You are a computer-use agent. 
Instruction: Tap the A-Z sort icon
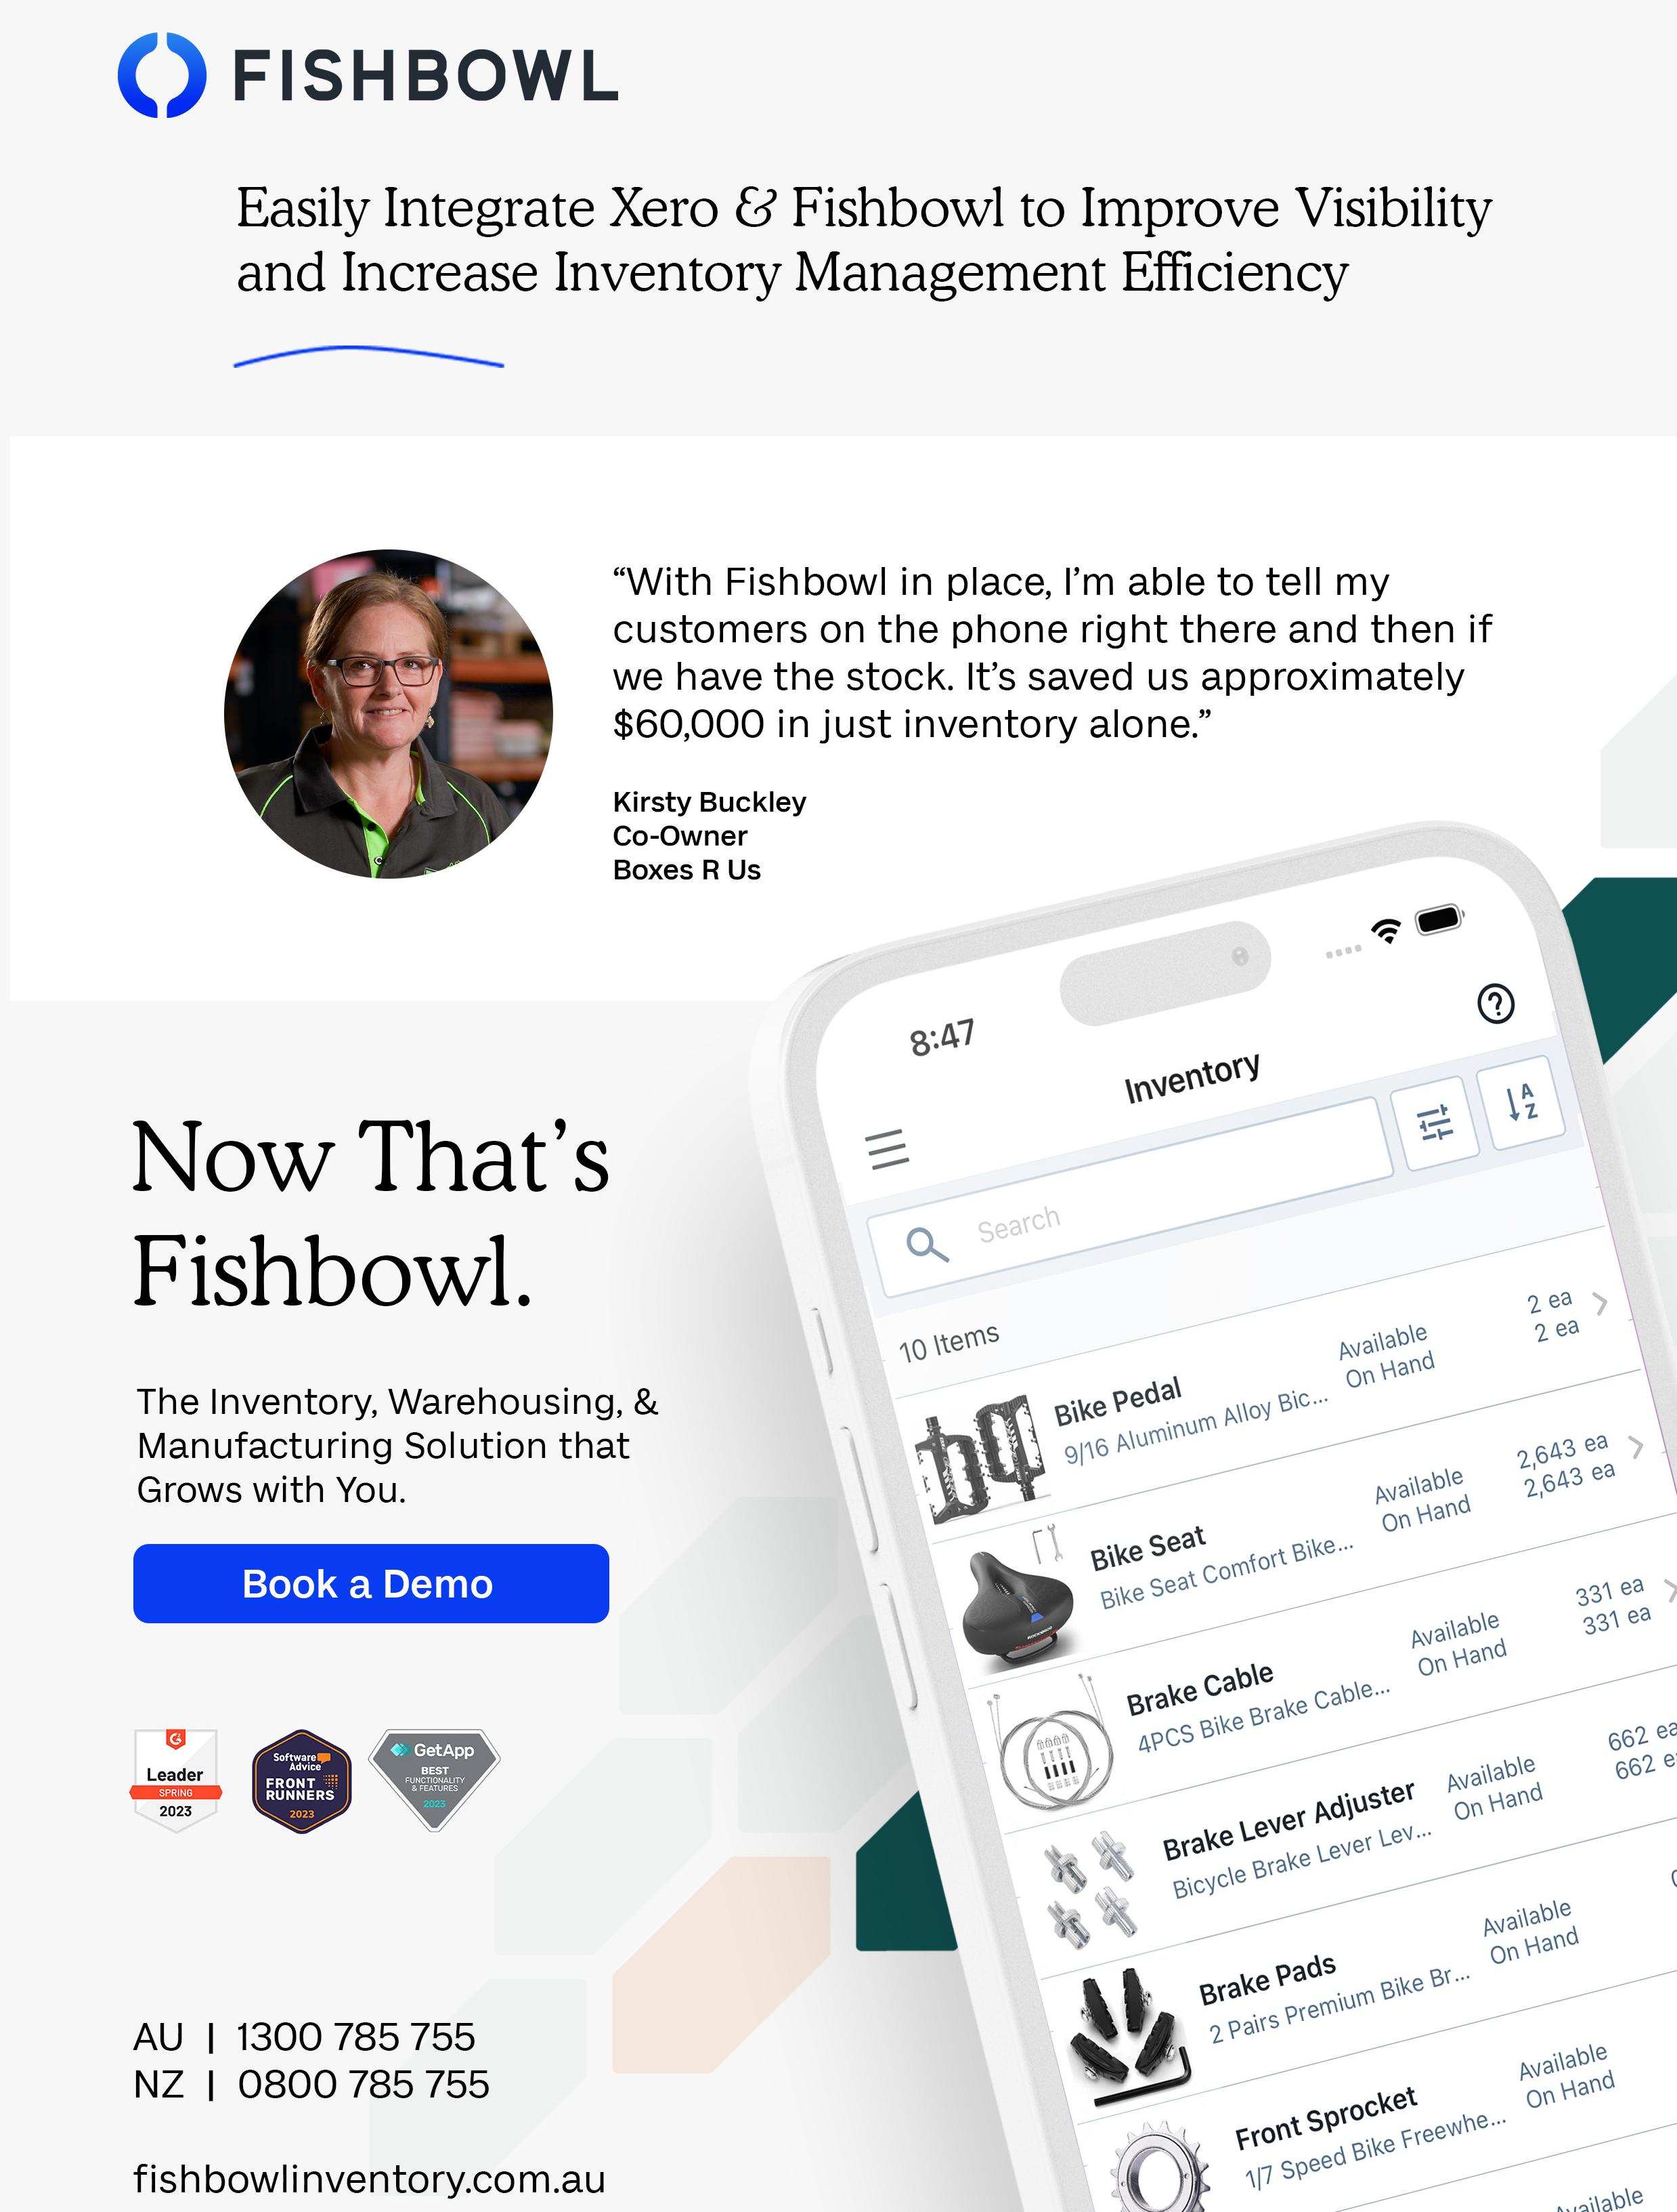click(x=1521, y=1102)
